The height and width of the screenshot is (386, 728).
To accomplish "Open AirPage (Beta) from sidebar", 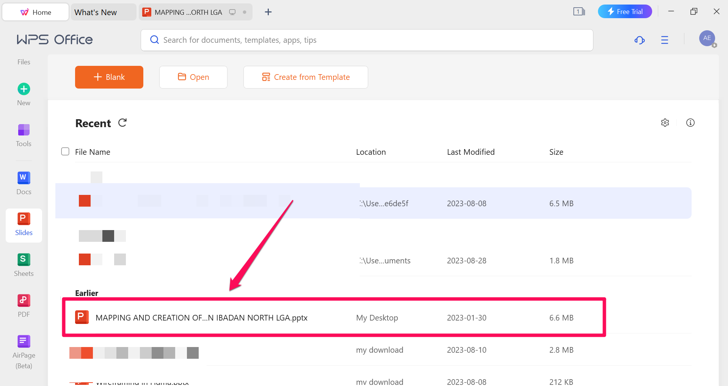I will coord(24,351).
